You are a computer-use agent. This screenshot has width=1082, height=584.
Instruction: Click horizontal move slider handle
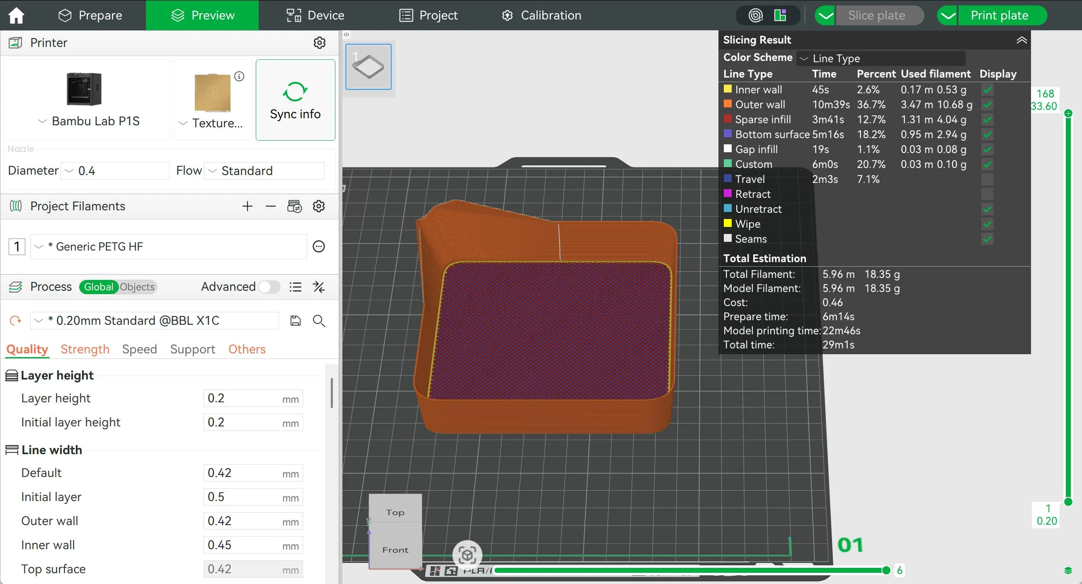[886, 570]
